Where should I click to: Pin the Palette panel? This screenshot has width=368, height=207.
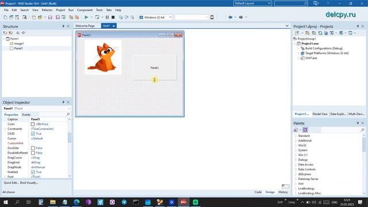coord(358,123)
